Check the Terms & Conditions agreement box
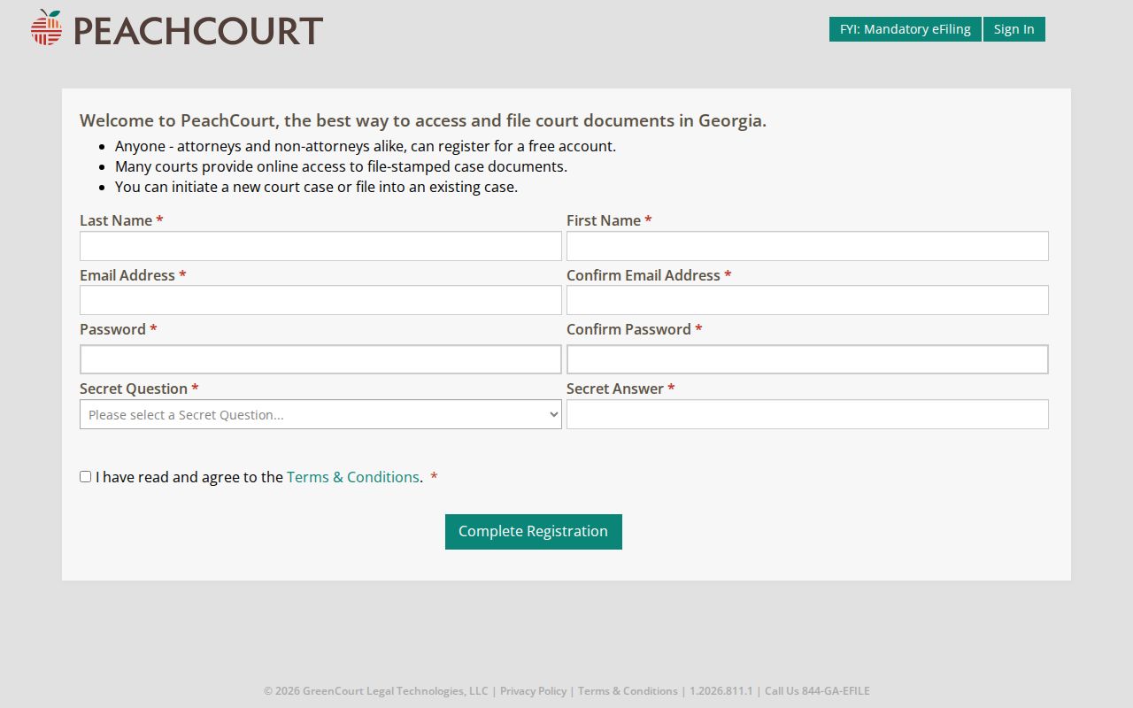 tap(85, 477)
